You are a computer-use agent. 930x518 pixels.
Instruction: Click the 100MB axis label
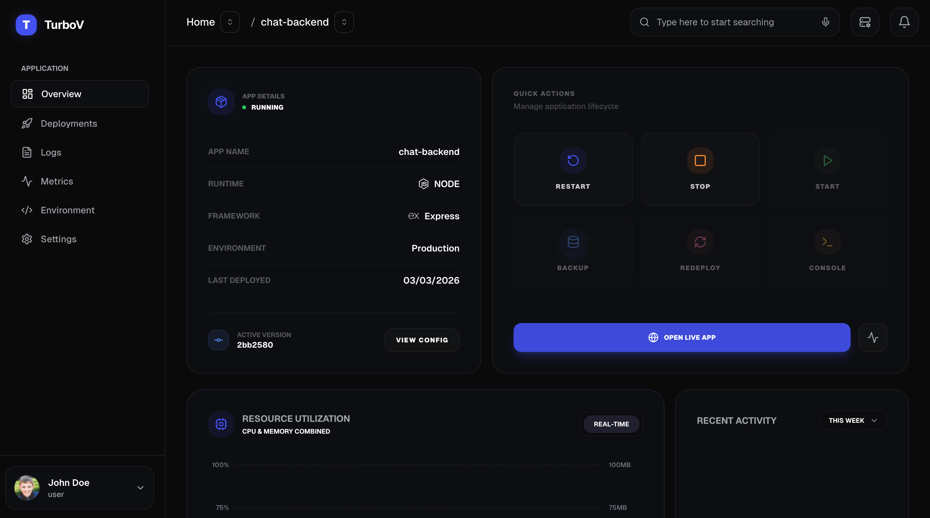coord(620,465)
